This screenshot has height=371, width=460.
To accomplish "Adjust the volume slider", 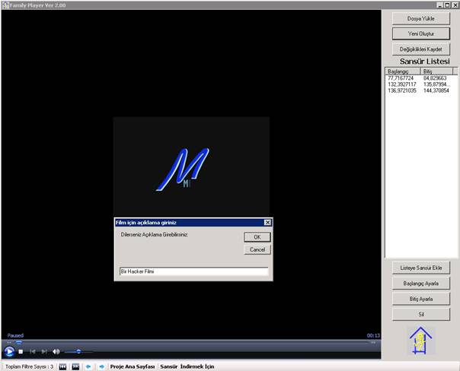I will point(78,351).
